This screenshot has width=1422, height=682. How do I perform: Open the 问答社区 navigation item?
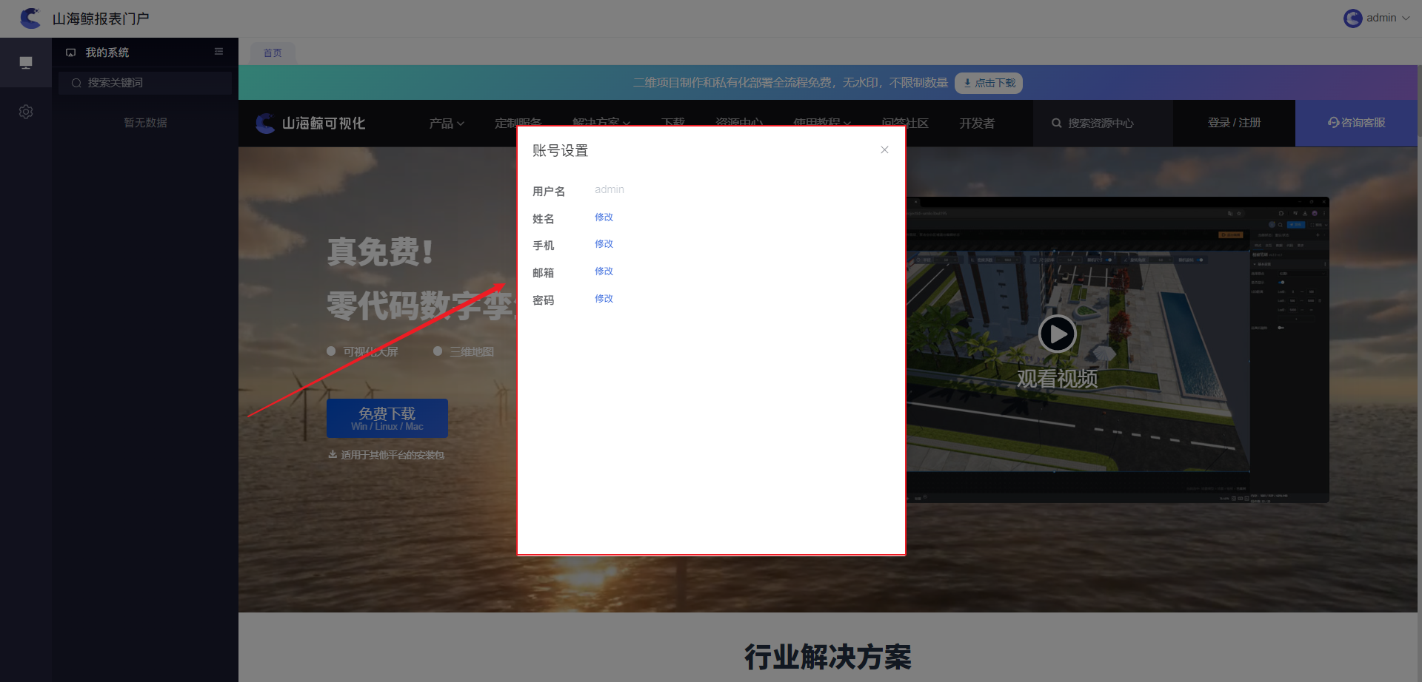(x=905, y=123)
